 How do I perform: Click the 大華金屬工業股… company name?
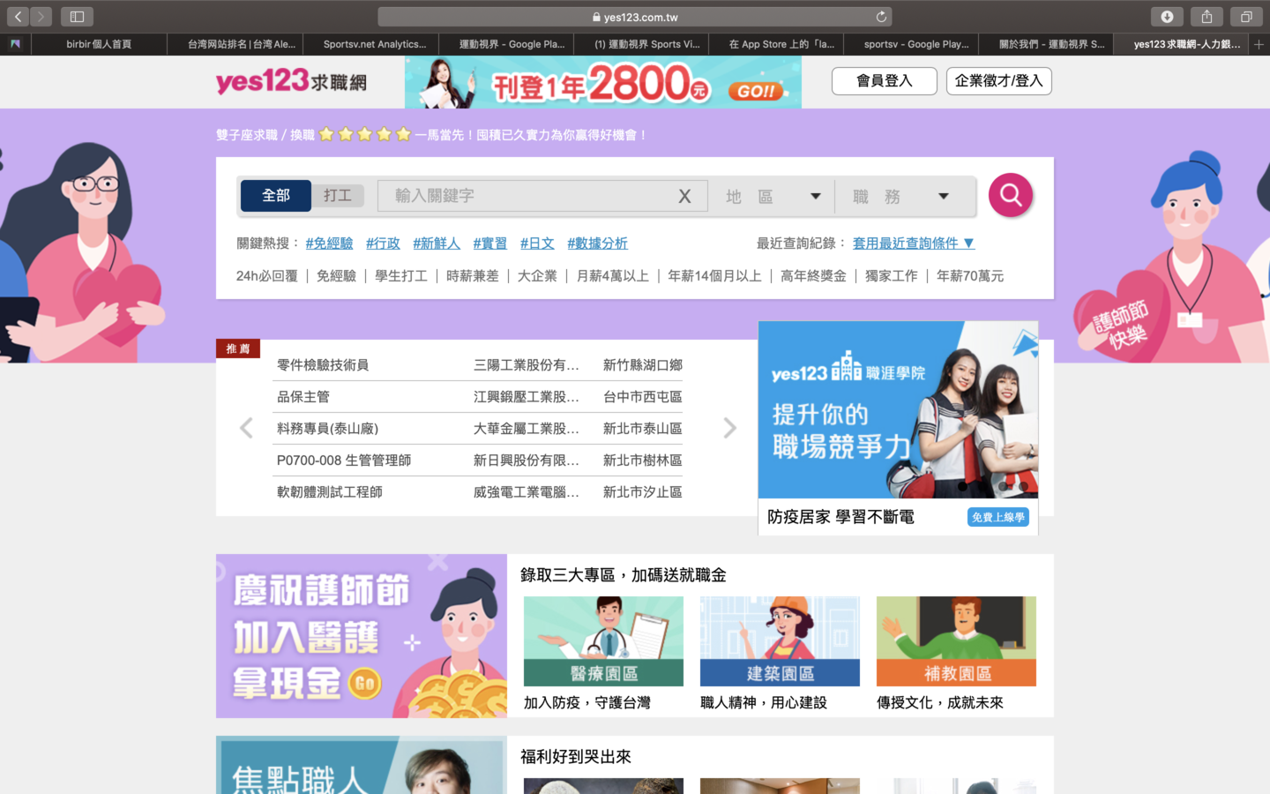click(x=527, y=429)
